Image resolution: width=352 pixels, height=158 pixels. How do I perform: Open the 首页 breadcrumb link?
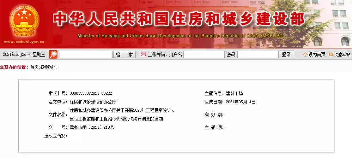pyautogui.click(x=34, y=67)
